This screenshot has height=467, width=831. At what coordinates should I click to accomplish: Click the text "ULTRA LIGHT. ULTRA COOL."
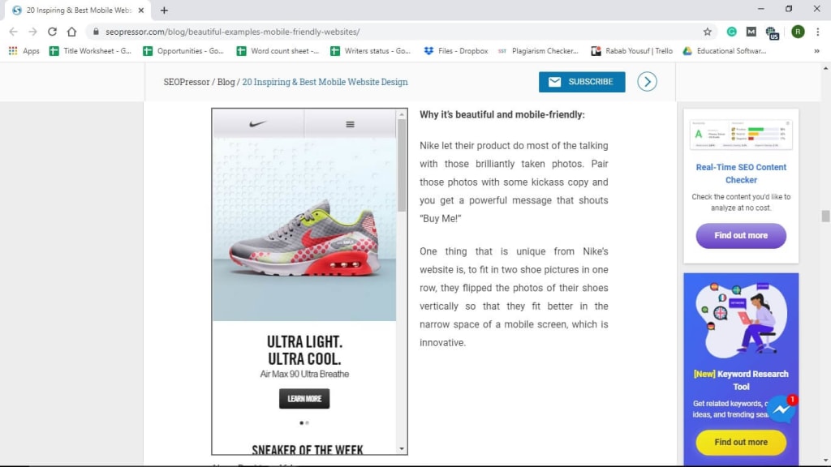[304, 350]
